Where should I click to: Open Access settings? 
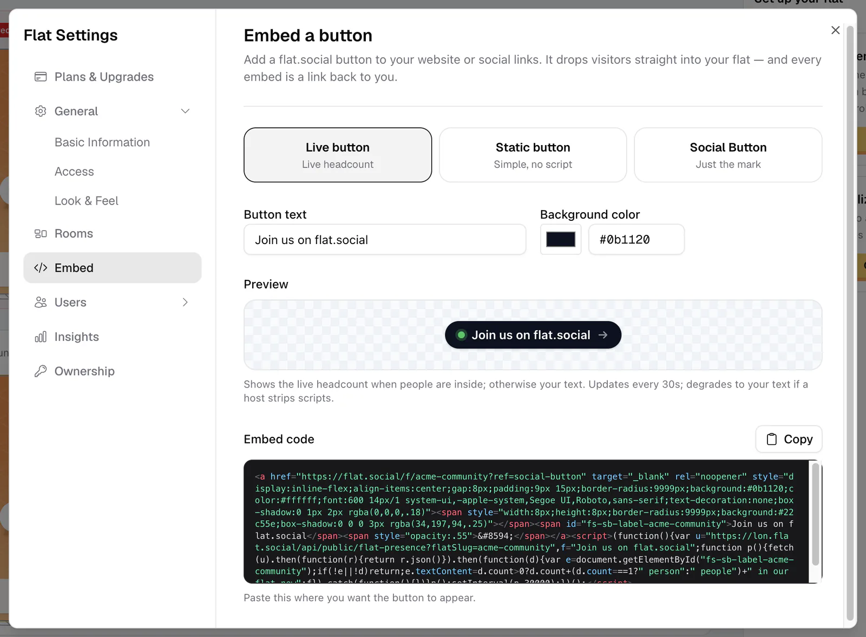[x=74, y=172]
